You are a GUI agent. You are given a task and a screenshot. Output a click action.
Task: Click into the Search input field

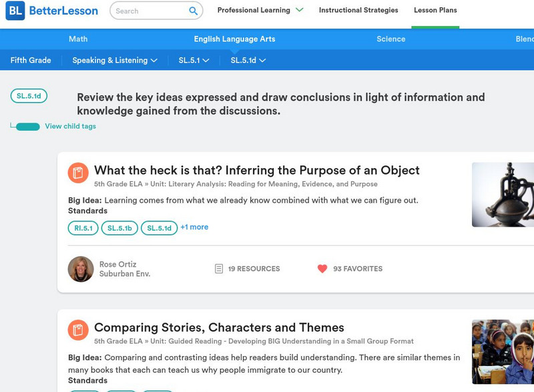(148, 11)
